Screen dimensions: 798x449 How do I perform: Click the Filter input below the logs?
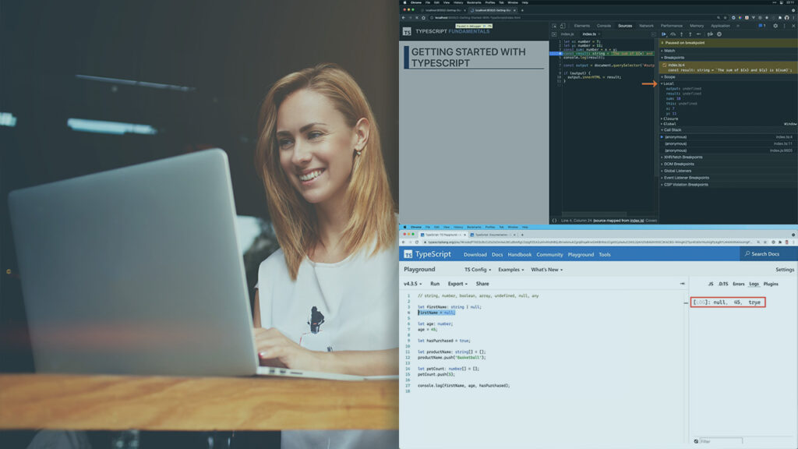pyautogui.click(x=721, y=441)
